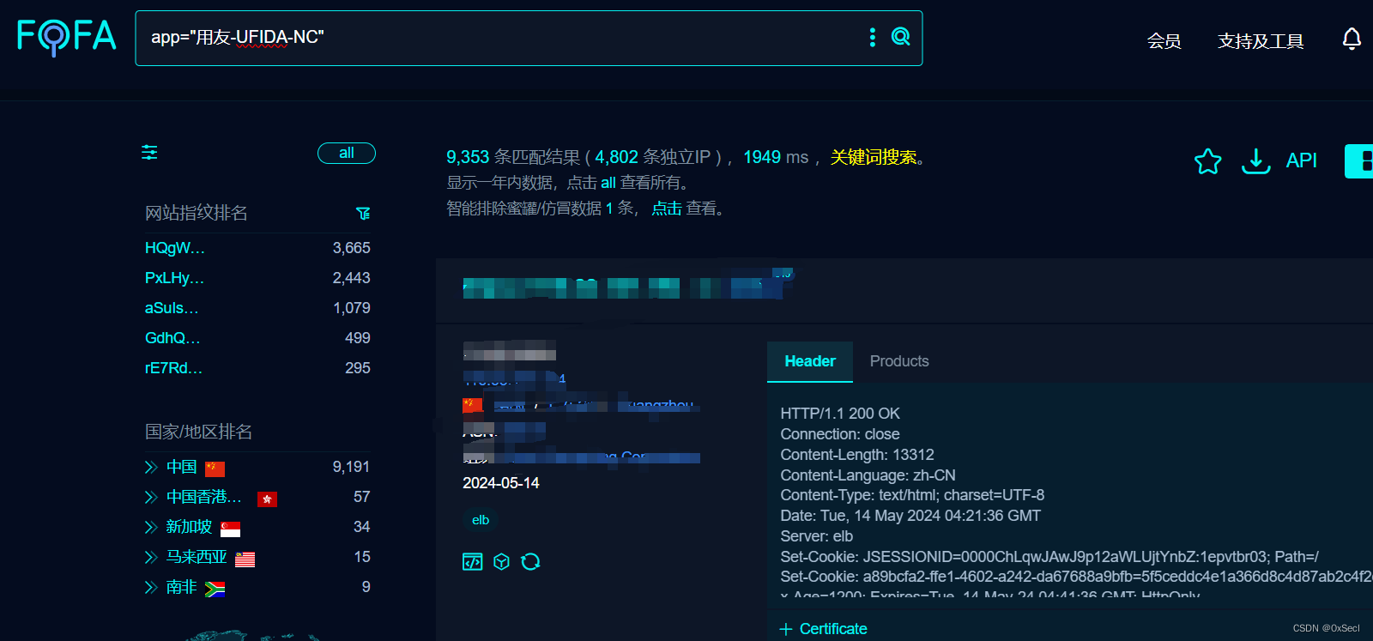
Task: Click the HTTP/1.1 200 OK header line
Action: coord(840,414)
